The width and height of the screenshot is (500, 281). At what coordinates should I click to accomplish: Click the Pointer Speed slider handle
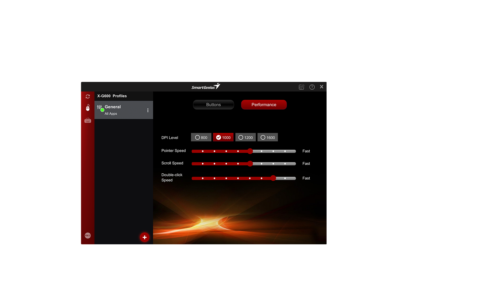[250, 151]
